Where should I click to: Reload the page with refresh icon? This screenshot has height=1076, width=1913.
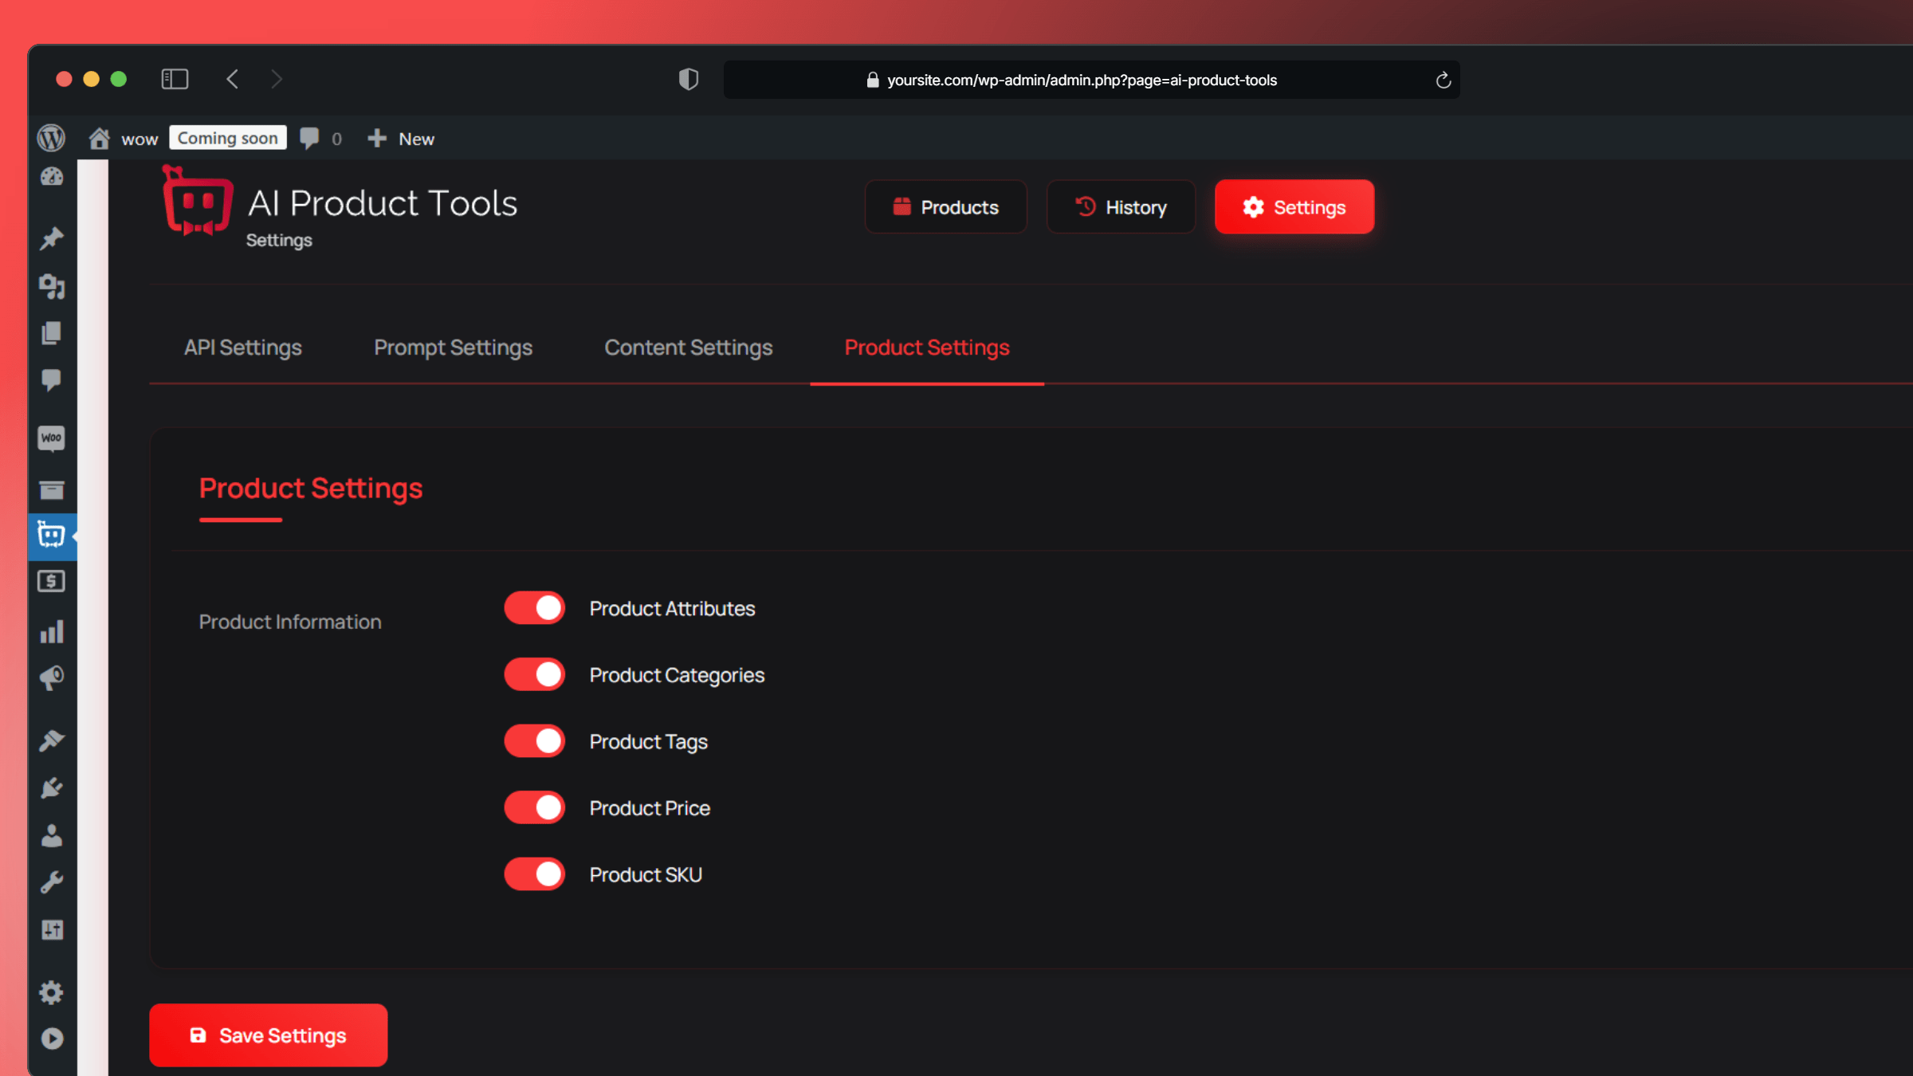tap(1443, 80)
